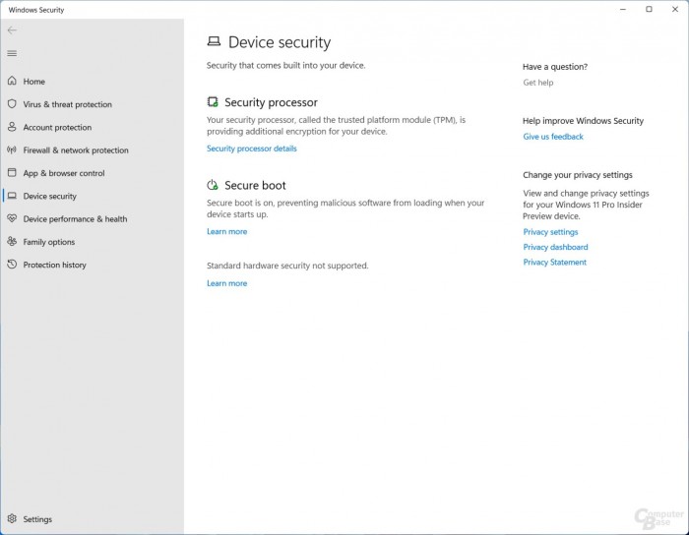Screen dimensions: 689x535
Task: Open the Privacy dashboard link
Action: tap(555, 247)
